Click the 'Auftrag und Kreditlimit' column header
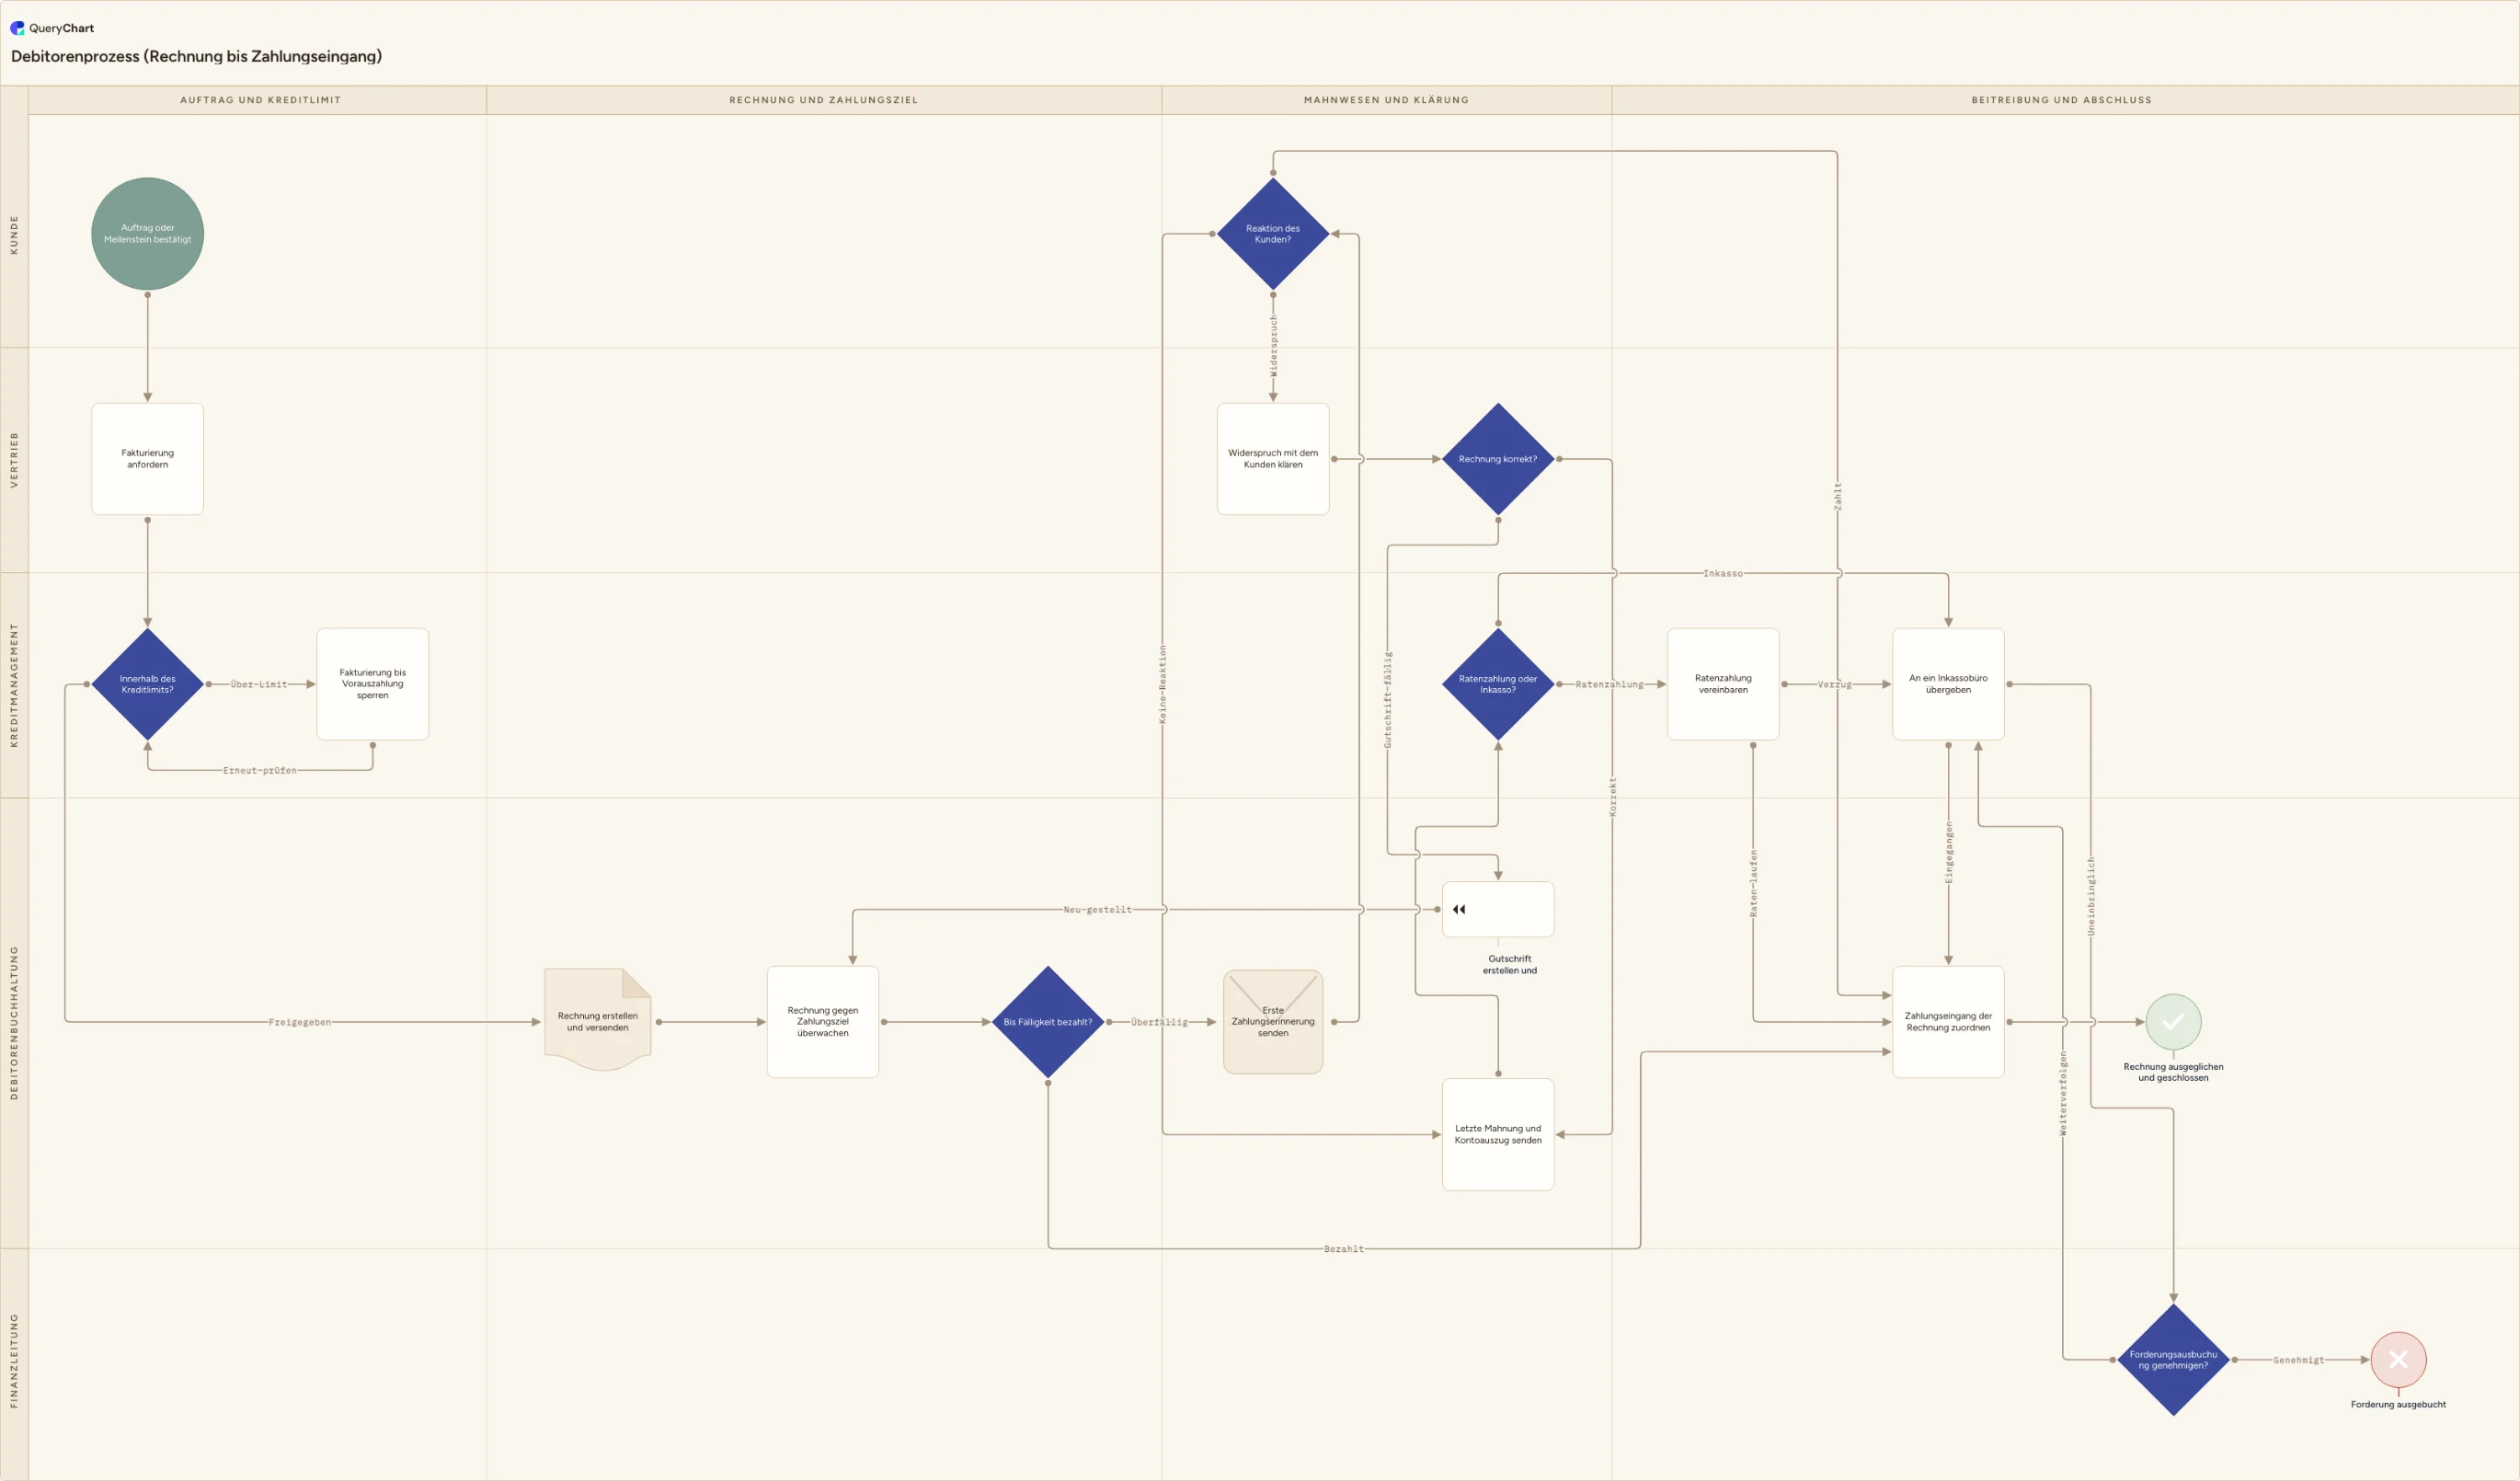This screenshot has height=1481, width=2520. (260, 100)
